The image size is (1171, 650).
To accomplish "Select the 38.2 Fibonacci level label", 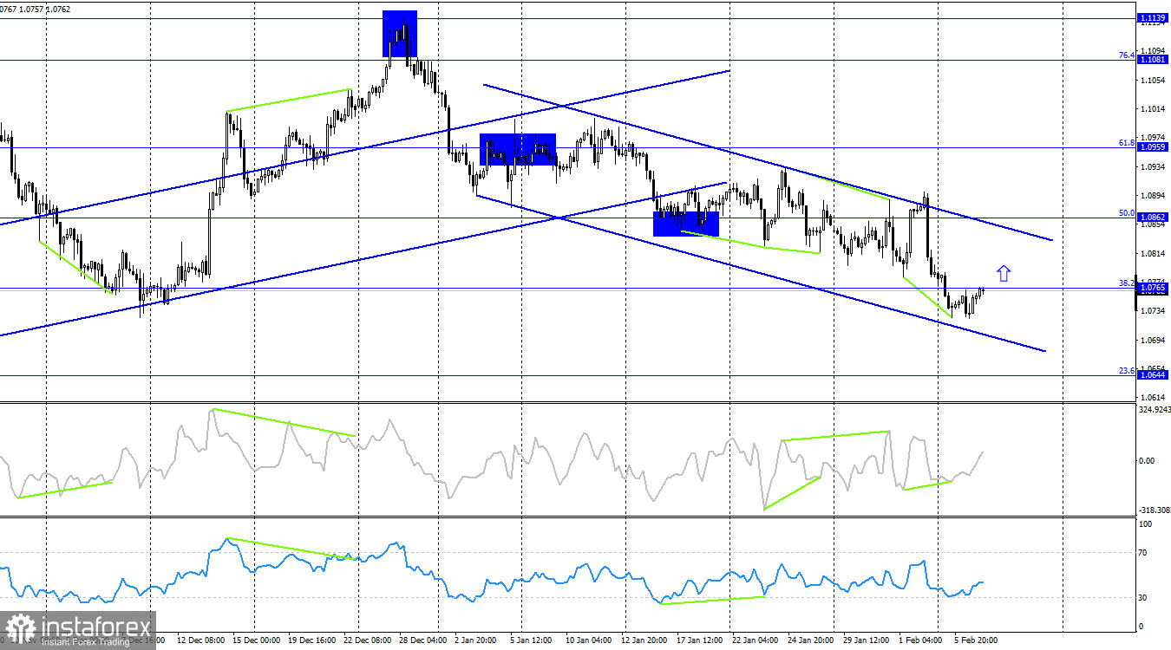I will click(x=1126, y=283).
